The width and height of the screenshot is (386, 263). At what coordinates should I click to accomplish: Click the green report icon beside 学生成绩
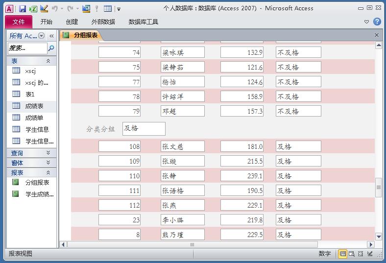click(16, 194)
